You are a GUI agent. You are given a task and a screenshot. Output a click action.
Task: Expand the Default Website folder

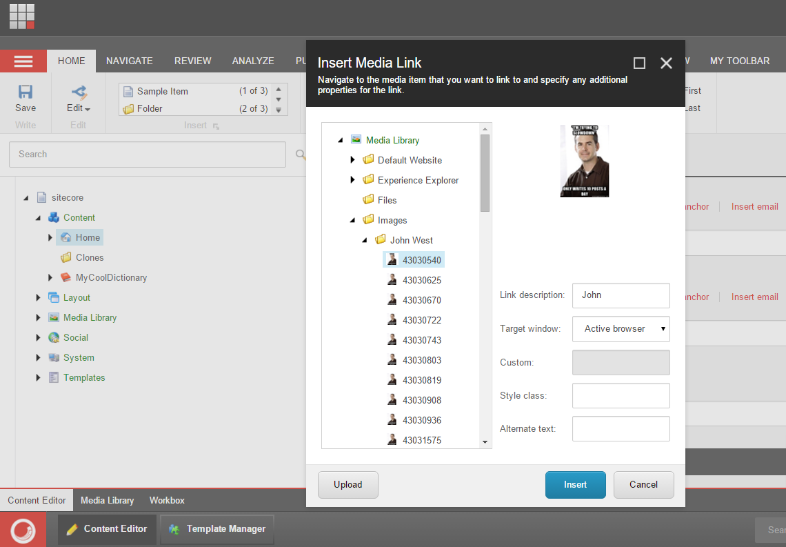click(352, 160)
